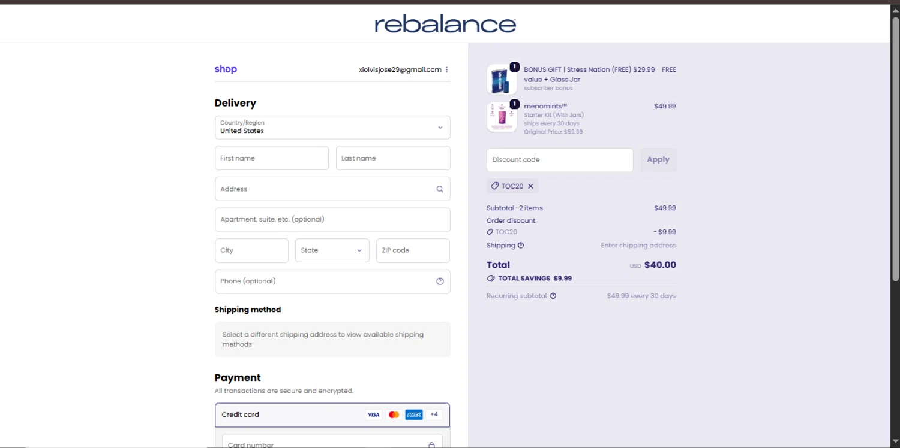Remove the TOC20 discount code chip
The width and height of the screenshot is (900, 448).
(x=530, y=186)
